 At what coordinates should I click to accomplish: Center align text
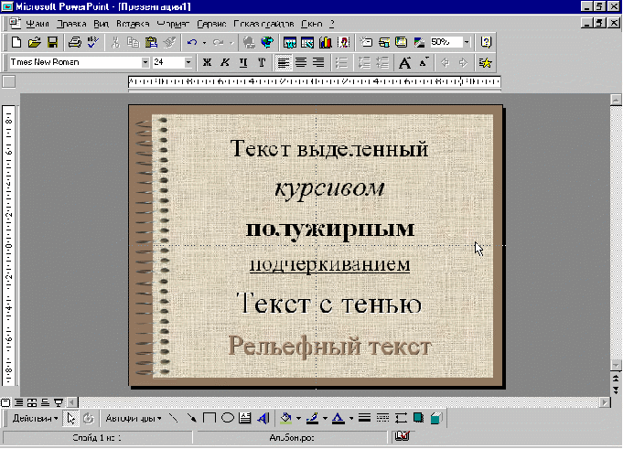point(301,62)
